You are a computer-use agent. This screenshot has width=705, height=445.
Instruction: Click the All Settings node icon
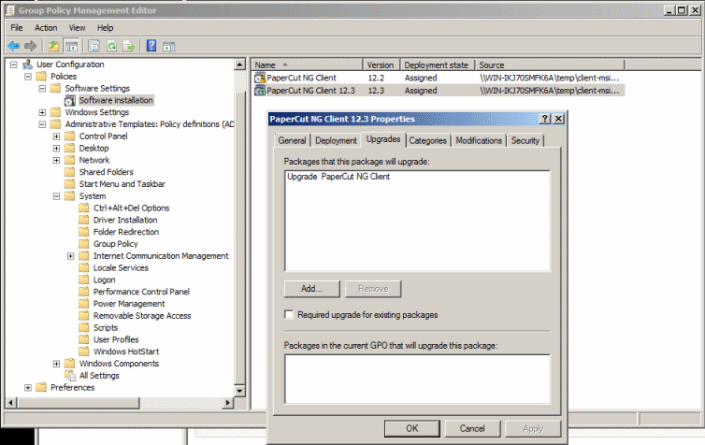pos(70,376)
